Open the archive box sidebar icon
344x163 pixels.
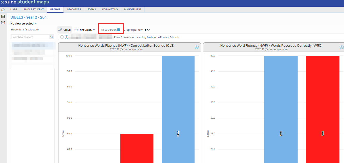[x=3, y=22]
